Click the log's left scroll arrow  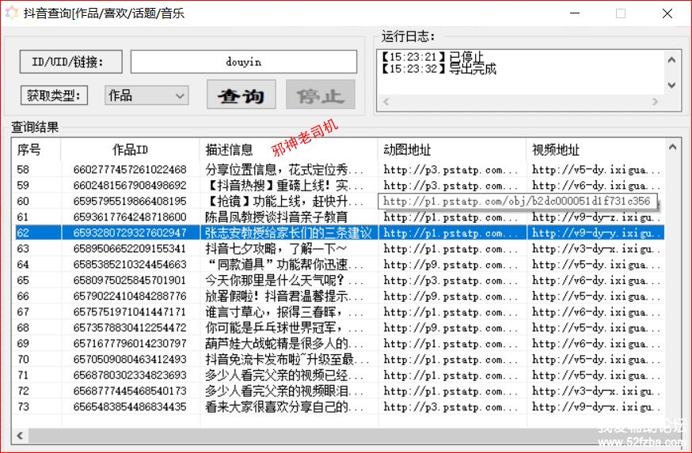click(x=386, y=102)
